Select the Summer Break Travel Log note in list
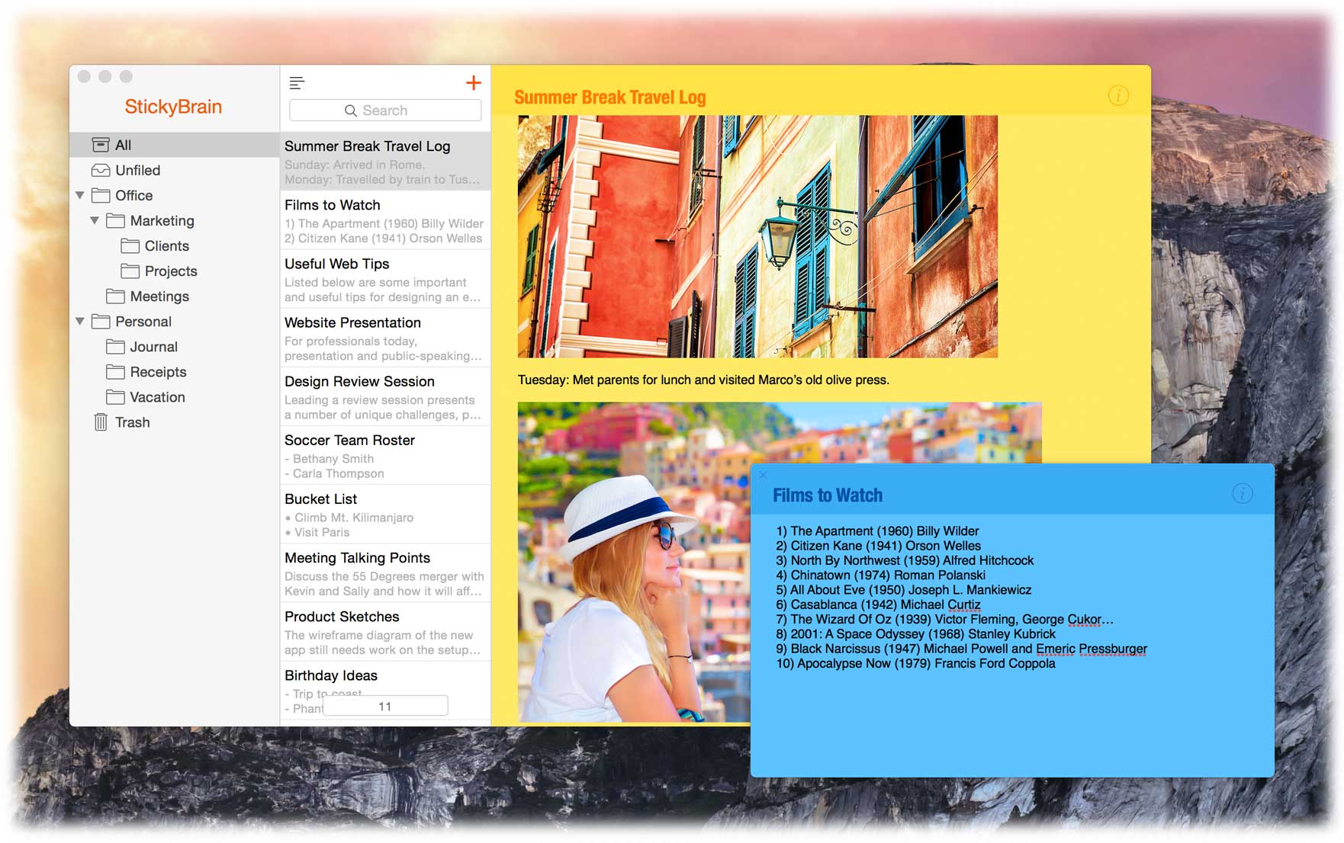 [x=385, y=161]
